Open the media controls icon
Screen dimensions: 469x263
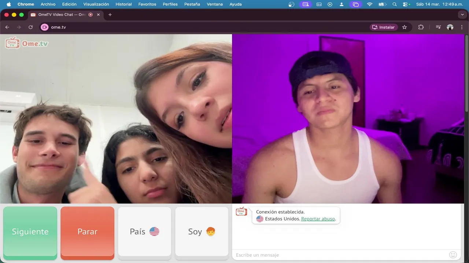point(438,27)
